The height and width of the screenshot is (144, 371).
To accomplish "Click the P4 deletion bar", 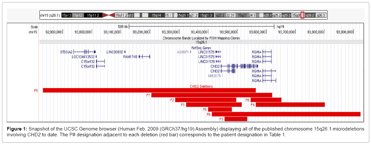I will coord(290,104).
